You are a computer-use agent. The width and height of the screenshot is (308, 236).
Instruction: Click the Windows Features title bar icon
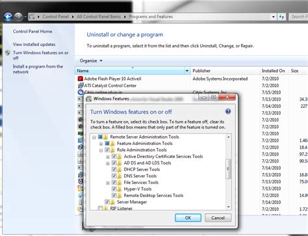pos(88,99)
